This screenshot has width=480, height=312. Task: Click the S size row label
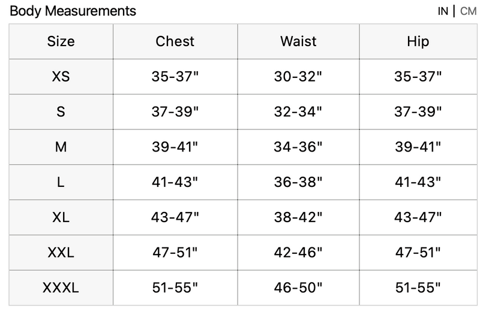point(61,111)
